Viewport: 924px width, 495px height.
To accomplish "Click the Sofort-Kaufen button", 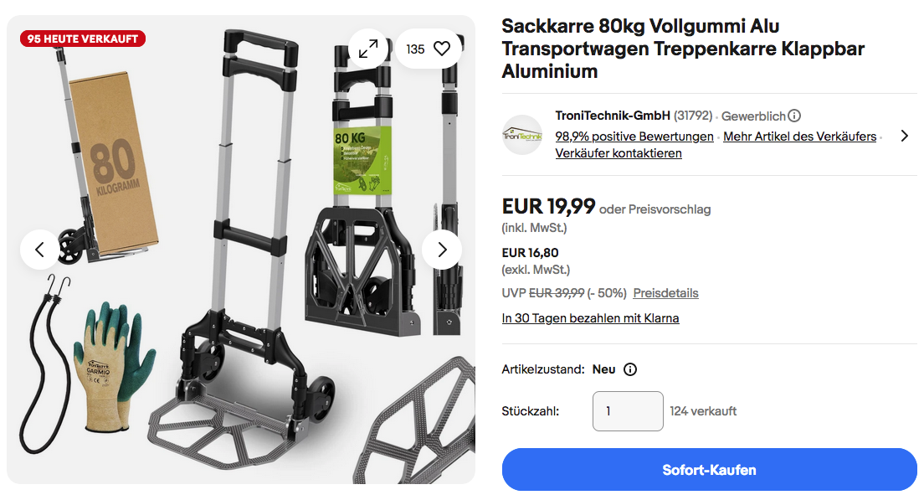I will coord(709,470).
